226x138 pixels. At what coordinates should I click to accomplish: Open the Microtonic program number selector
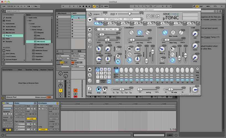click(x=104, y=14)
